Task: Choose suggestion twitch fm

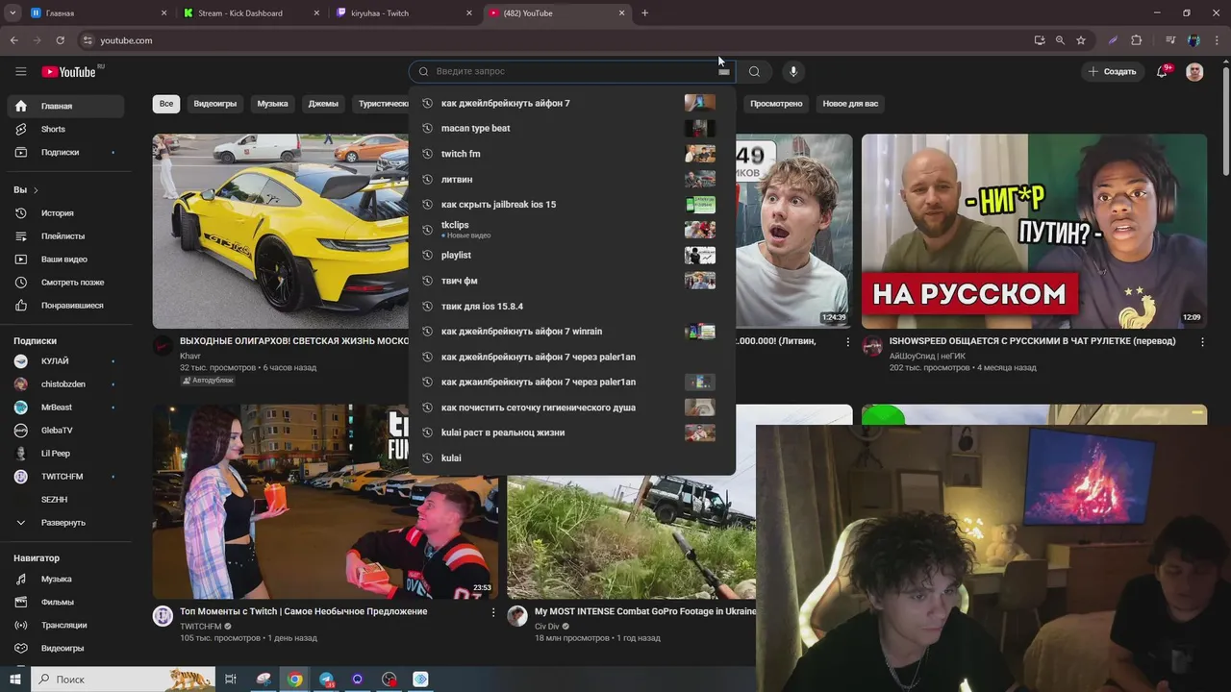Action: (572, 154)
